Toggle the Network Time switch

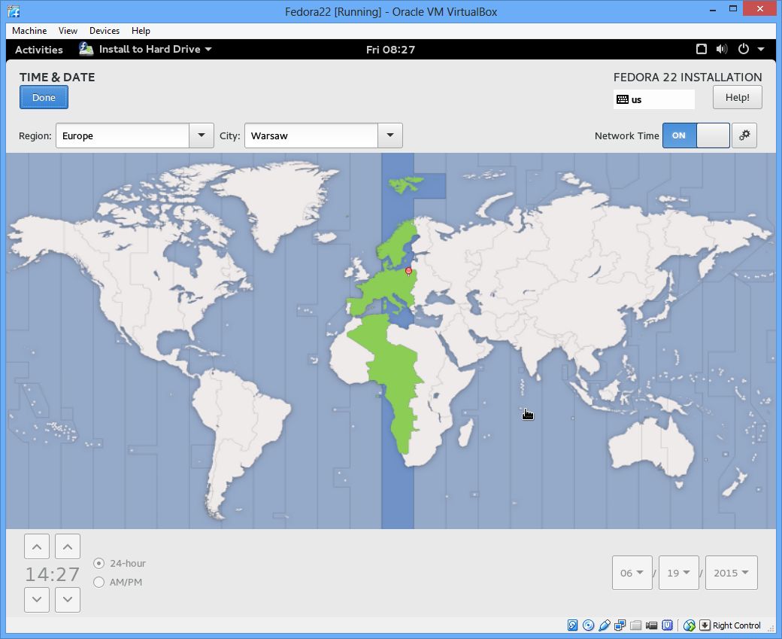pos(696,135)
